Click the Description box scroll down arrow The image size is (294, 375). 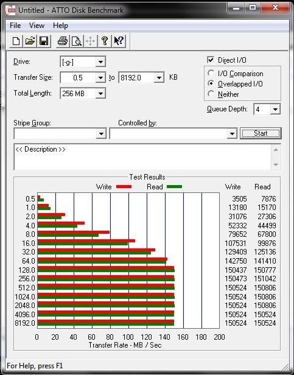click(276, 164)
